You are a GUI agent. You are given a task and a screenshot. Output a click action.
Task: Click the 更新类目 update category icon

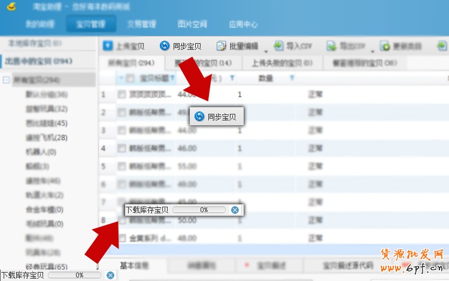point(386,46)
